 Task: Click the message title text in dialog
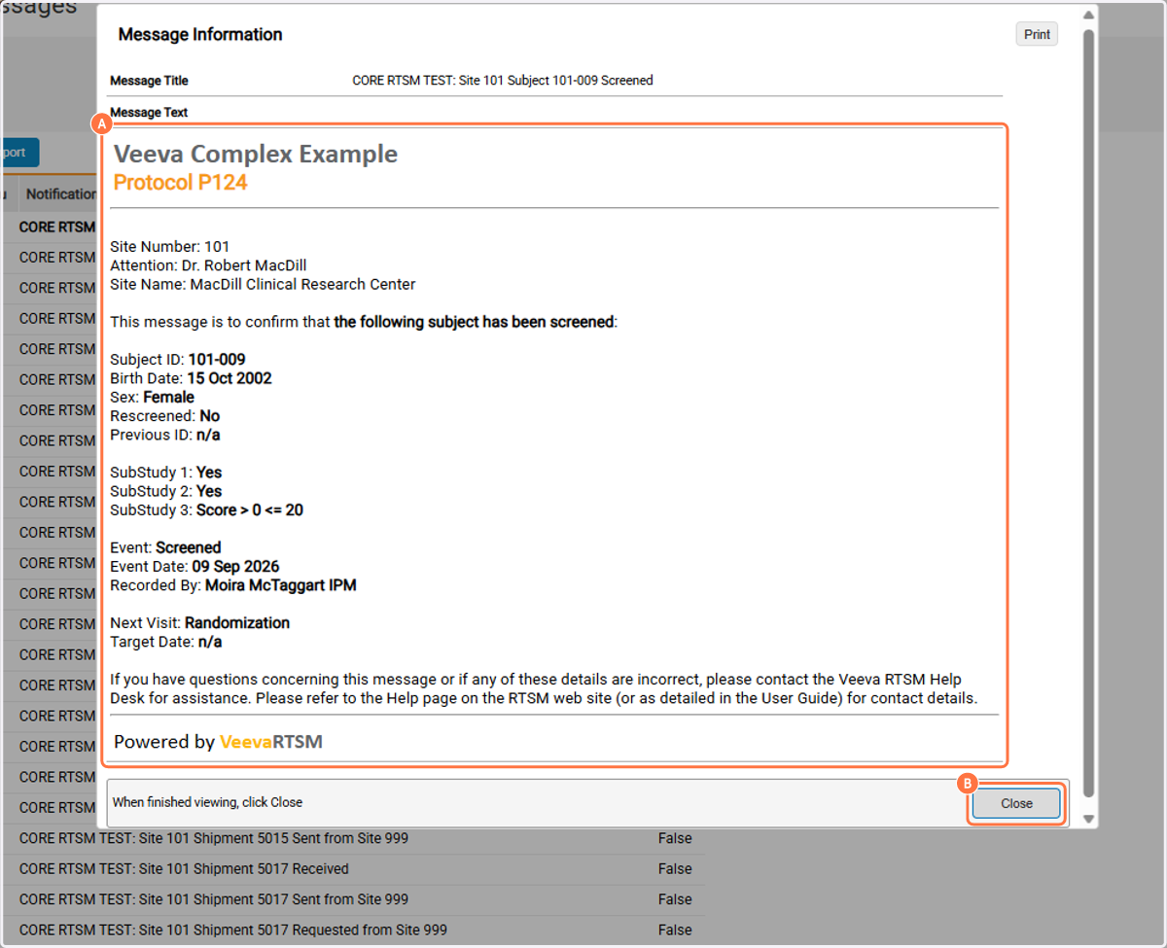(503, 81)
